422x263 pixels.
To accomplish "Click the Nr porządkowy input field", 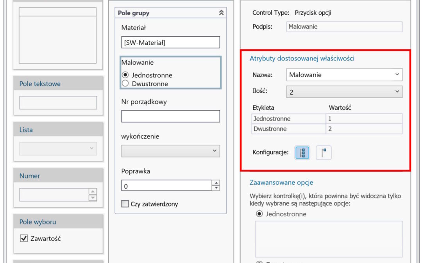I will [170, 116].
